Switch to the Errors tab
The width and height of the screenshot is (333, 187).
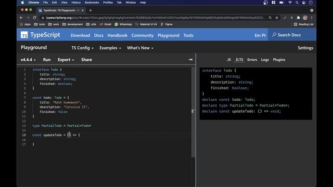[x=252, y=60]
